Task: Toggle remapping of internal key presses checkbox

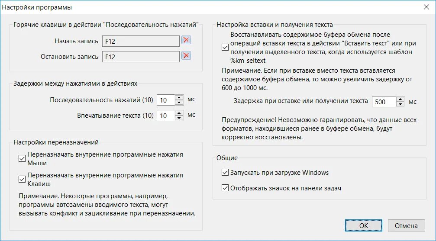Action: pos(22,179)
